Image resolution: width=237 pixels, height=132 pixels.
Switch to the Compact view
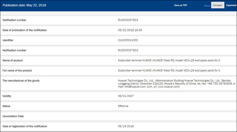218,5
